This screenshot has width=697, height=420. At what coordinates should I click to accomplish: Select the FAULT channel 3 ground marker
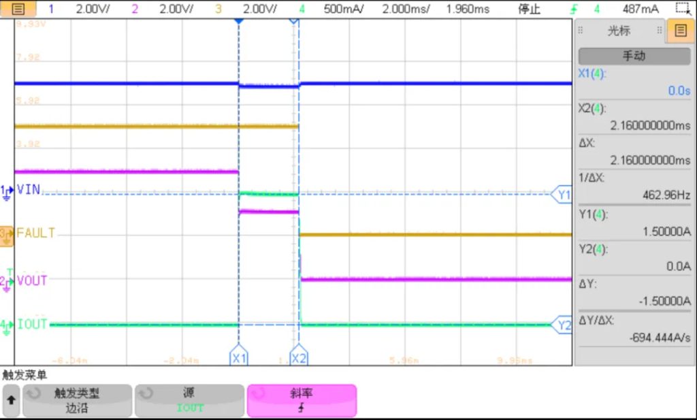7,233
